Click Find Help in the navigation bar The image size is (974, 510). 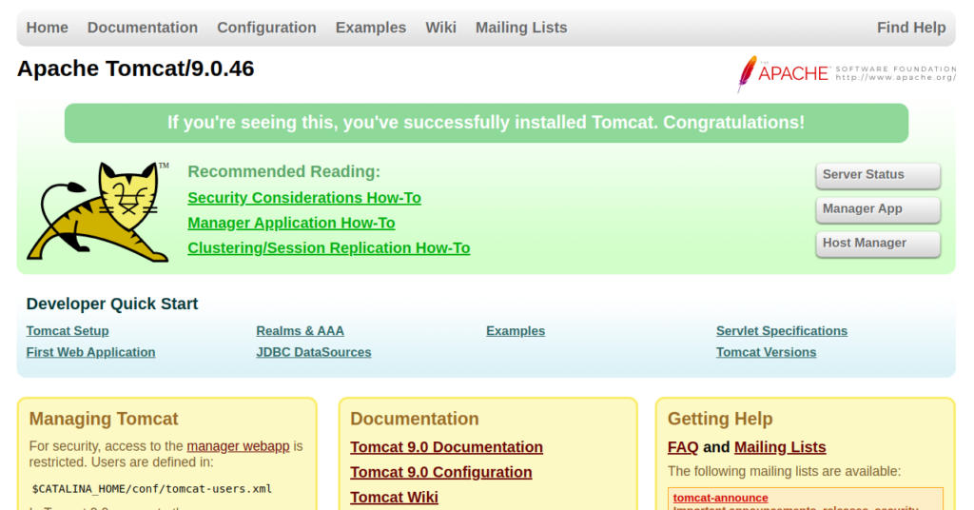[x=911, y=28]
